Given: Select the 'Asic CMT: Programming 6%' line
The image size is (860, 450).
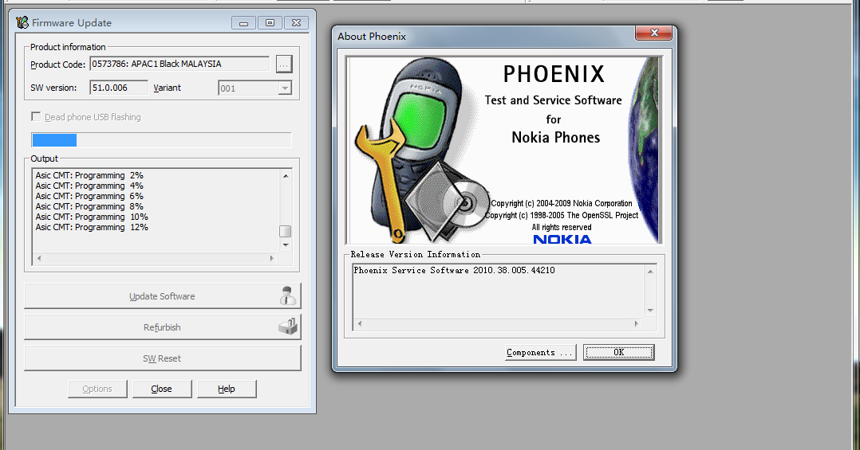Looking at the screenshot, I should click(x=89, y=196).
